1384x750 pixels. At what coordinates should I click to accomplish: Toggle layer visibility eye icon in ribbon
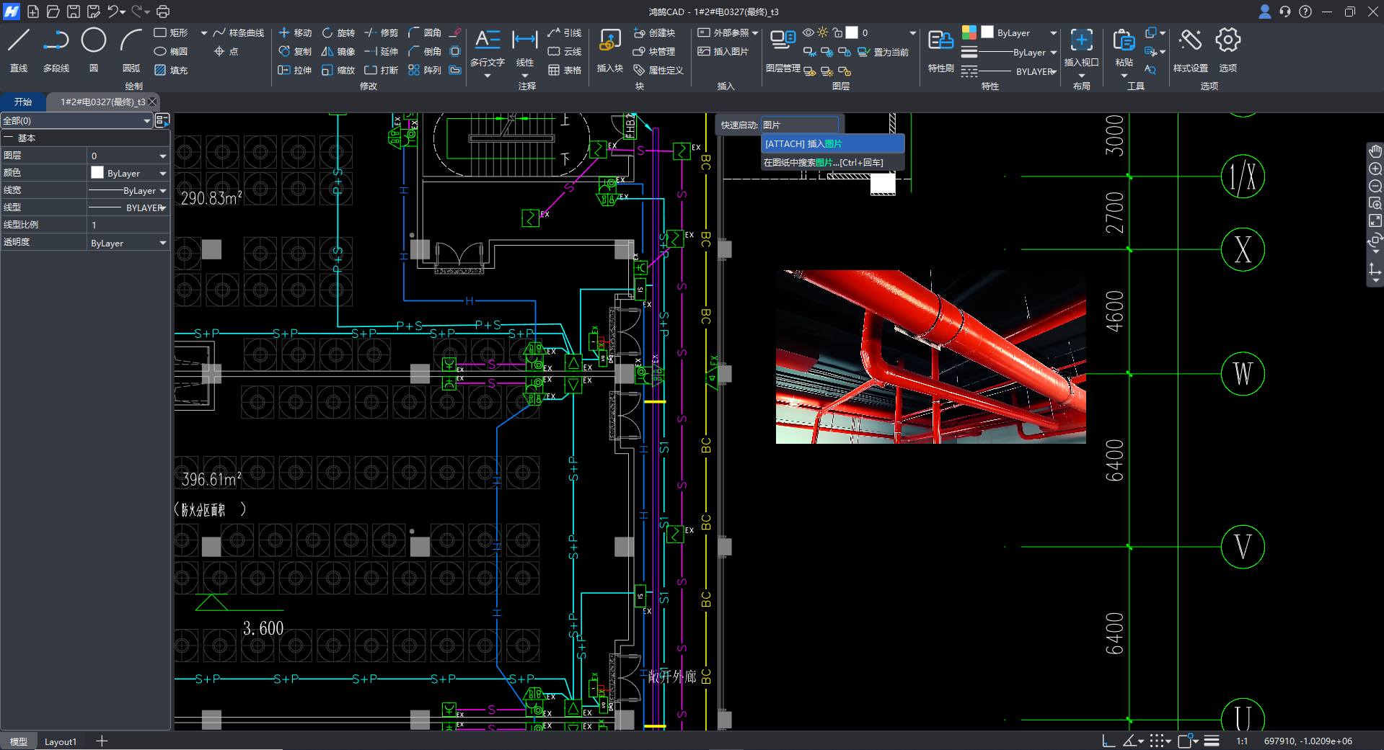pos(808,32)
